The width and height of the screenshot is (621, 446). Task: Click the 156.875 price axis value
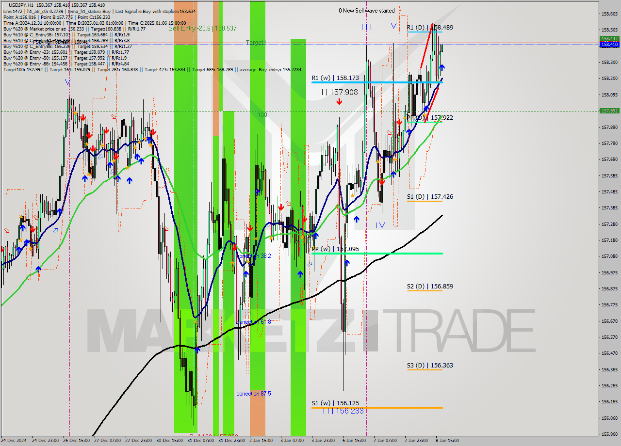pyautogui.click(x=609, y=288)
